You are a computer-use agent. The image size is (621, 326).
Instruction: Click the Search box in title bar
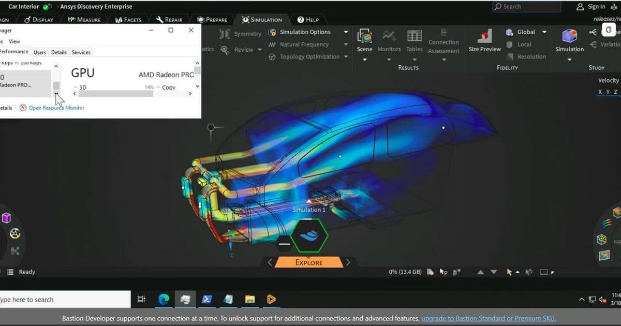526,7
